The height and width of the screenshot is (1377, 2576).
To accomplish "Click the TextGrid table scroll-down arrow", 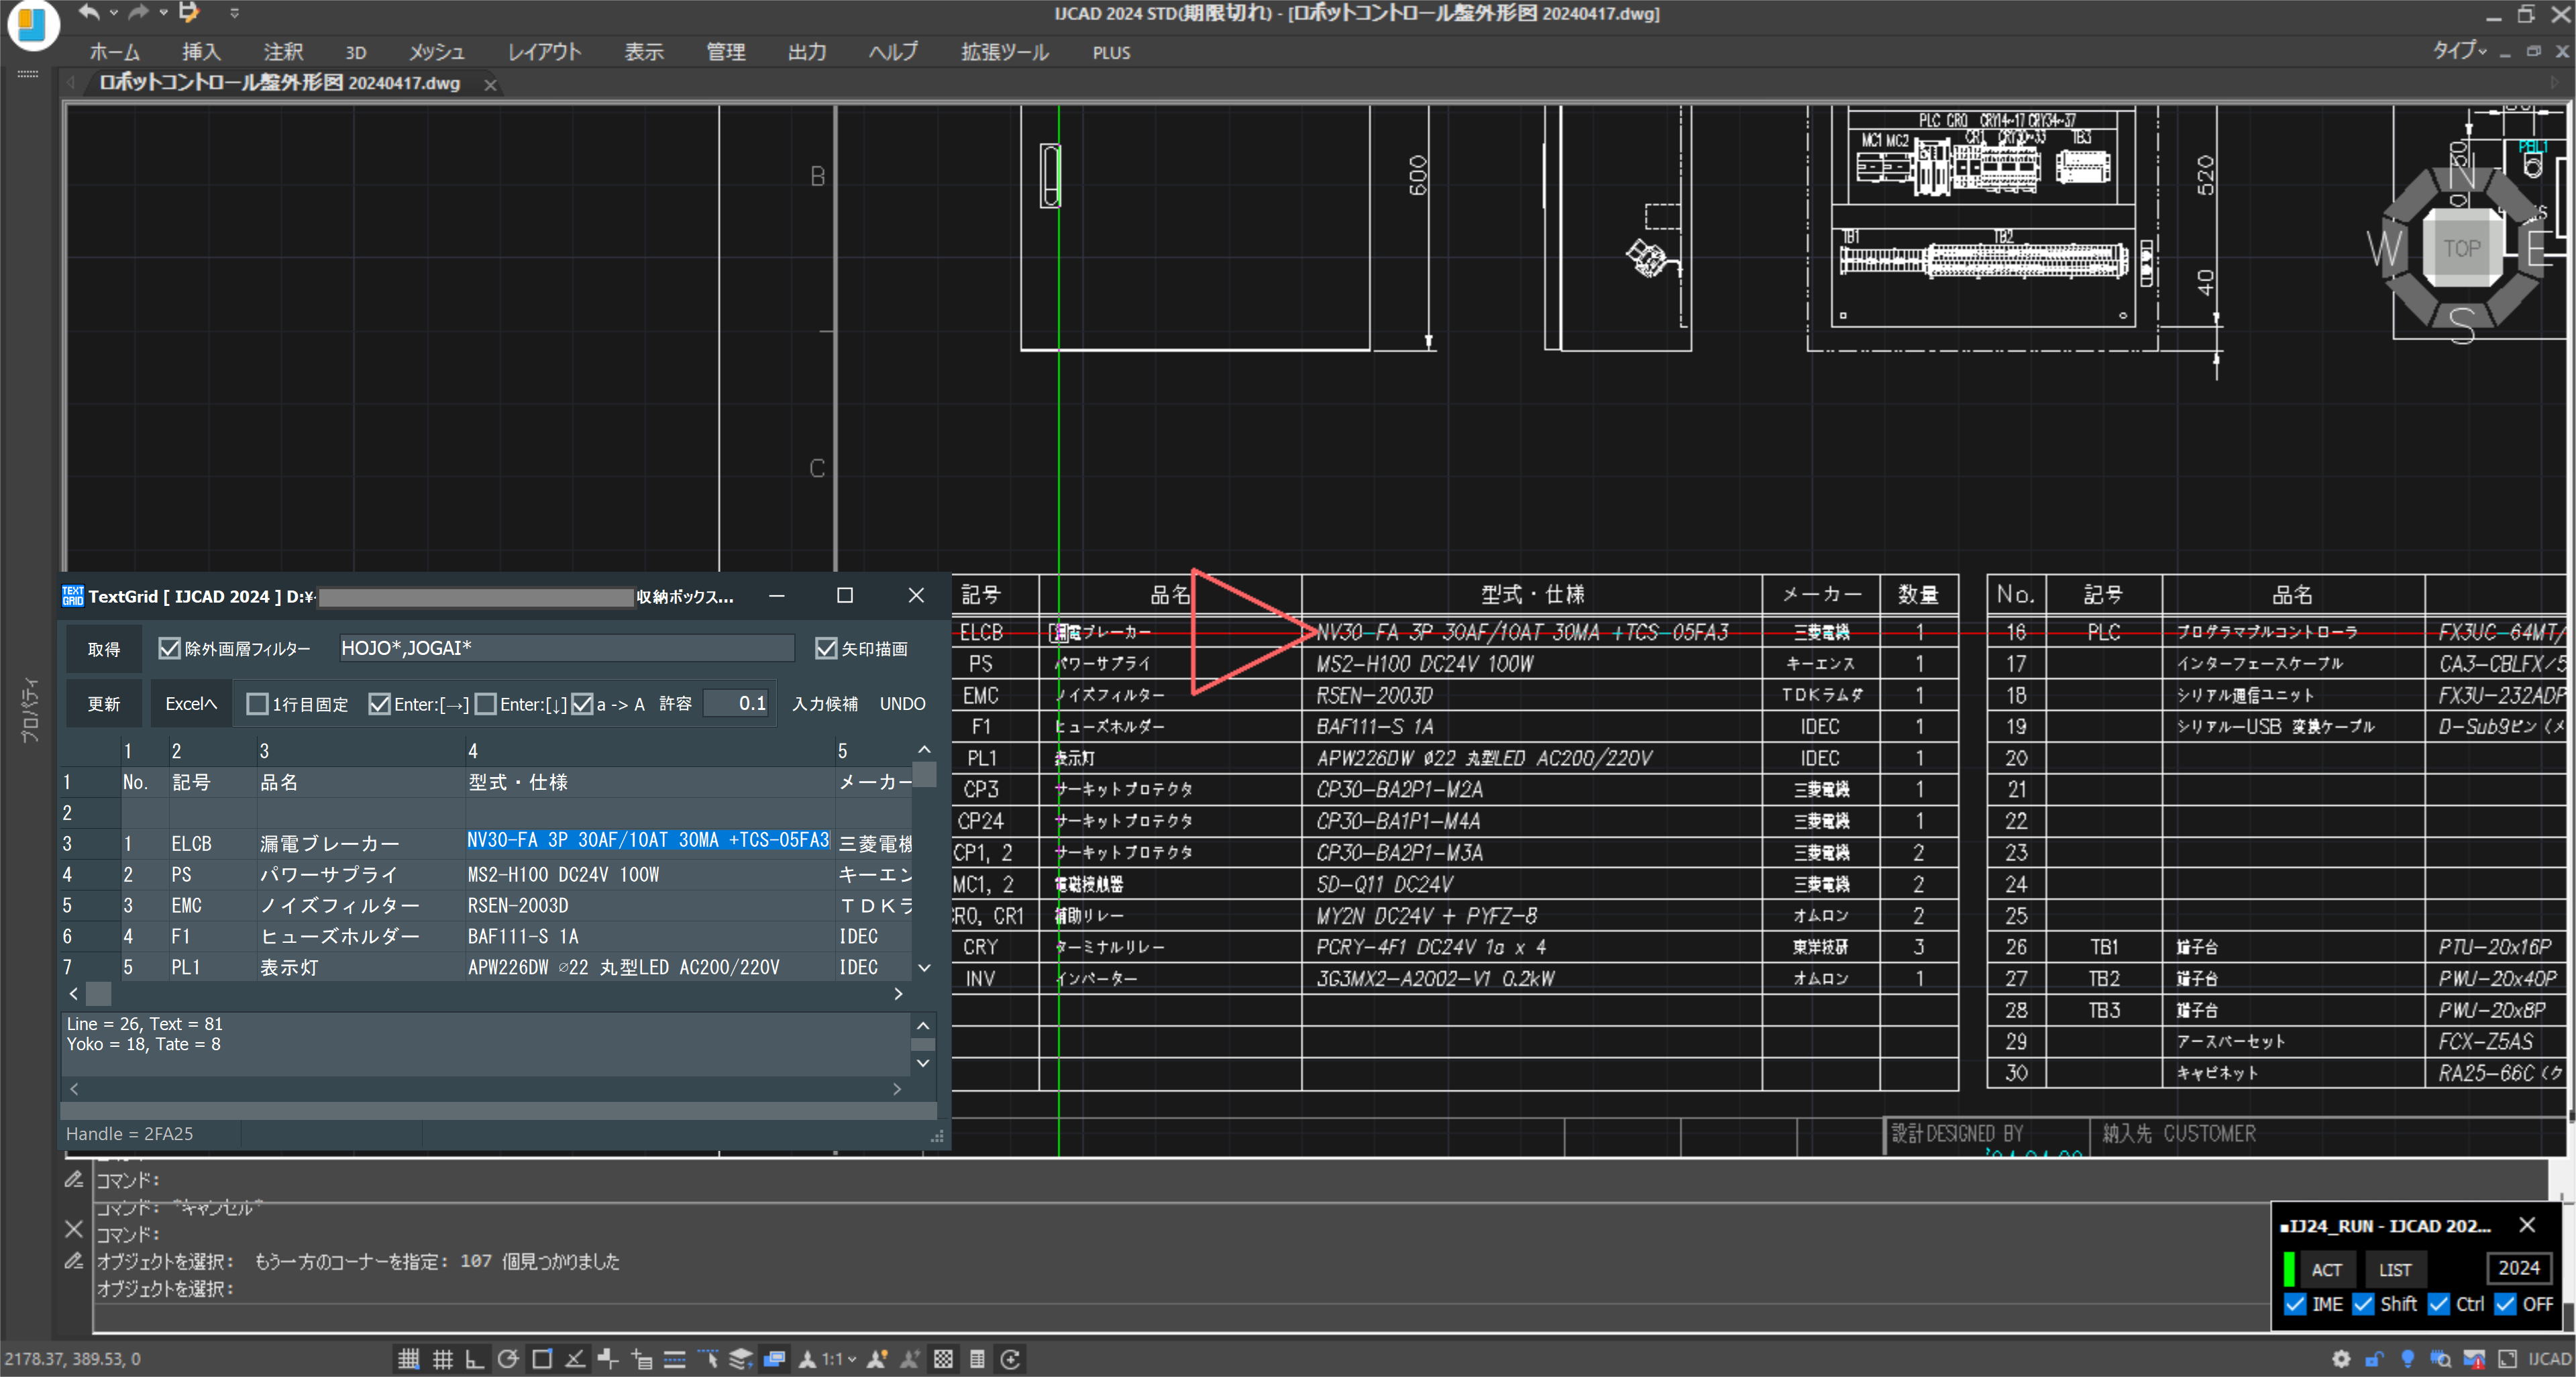I will (x=924, y=968).
